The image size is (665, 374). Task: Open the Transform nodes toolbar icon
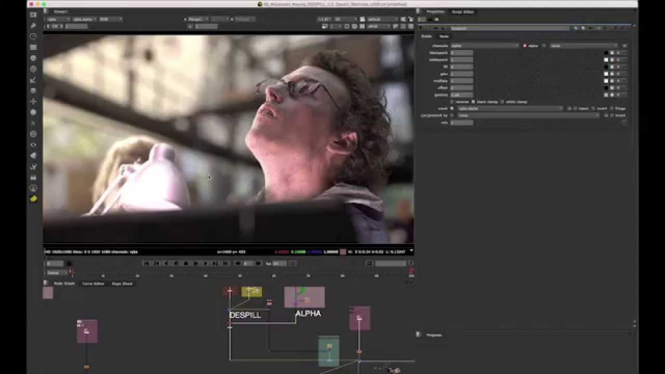point(33,101)
